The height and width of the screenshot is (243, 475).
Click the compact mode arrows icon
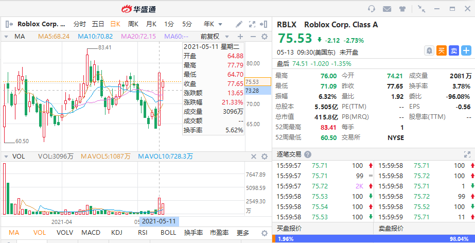tap(421, 9)
